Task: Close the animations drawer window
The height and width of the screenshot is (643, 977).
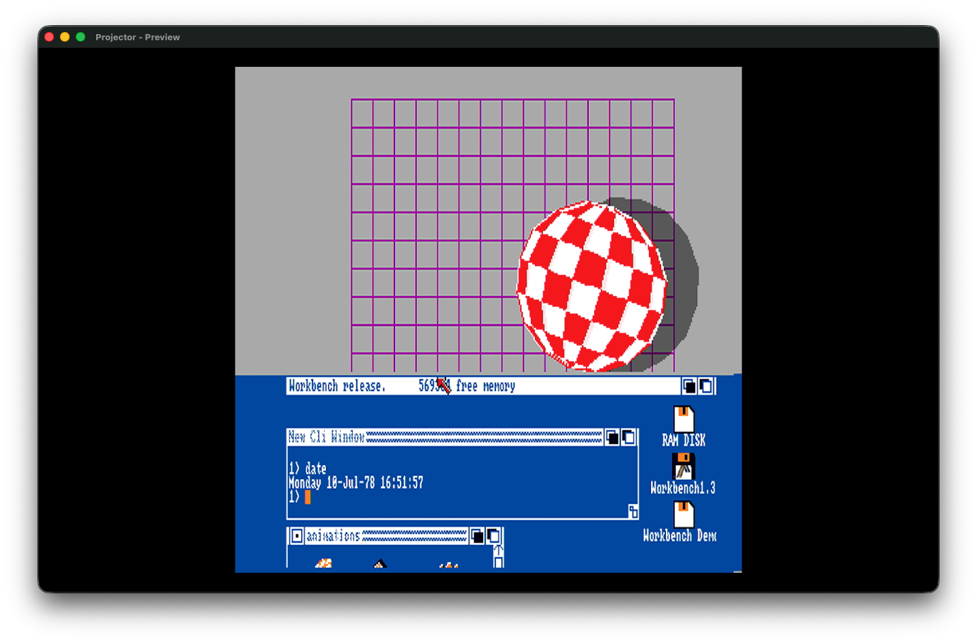Action: coord(297,536)
